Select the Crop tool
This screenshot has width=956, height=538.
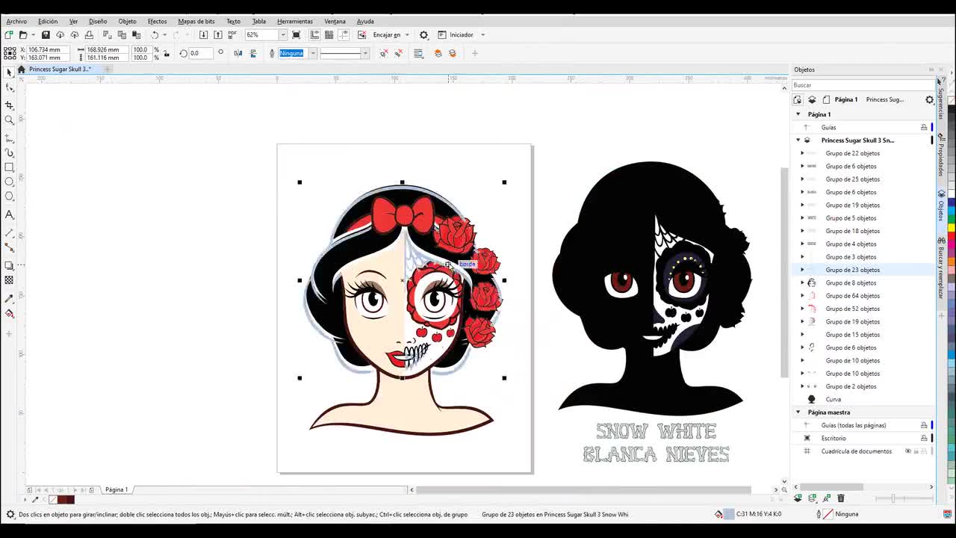[x=9, y=105]
